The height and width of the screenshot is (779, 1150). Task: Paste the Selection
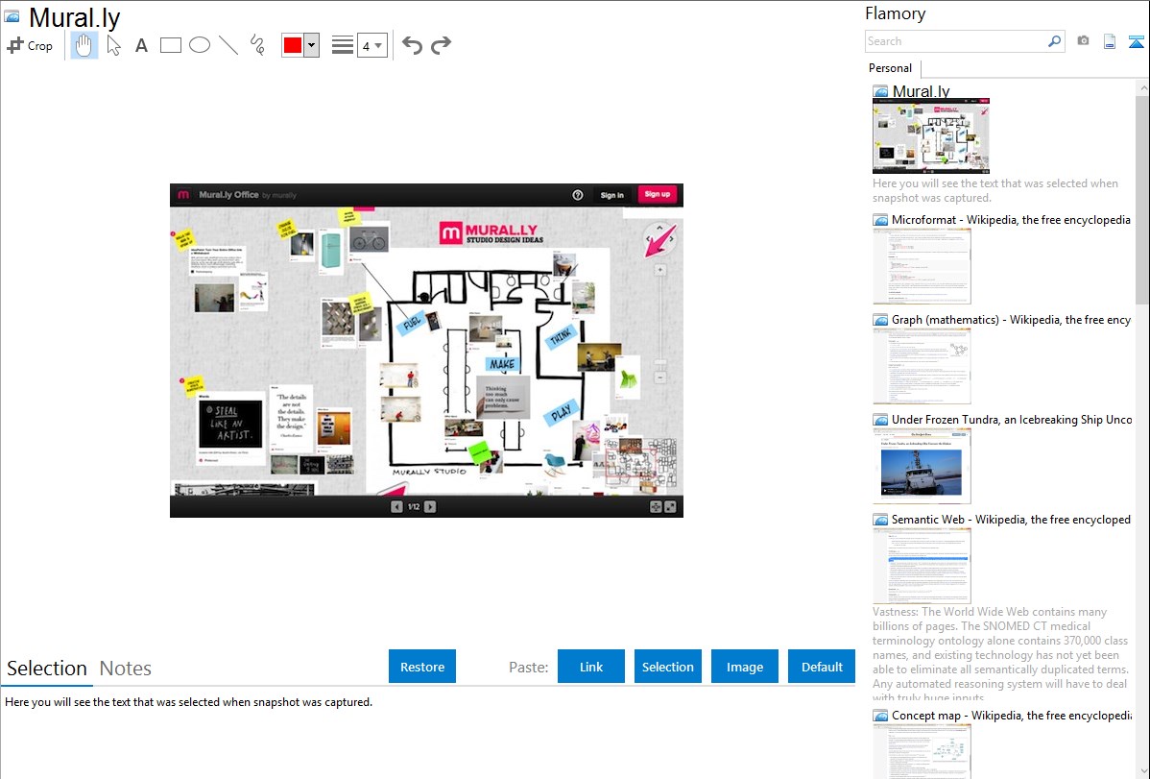point(667,667)
